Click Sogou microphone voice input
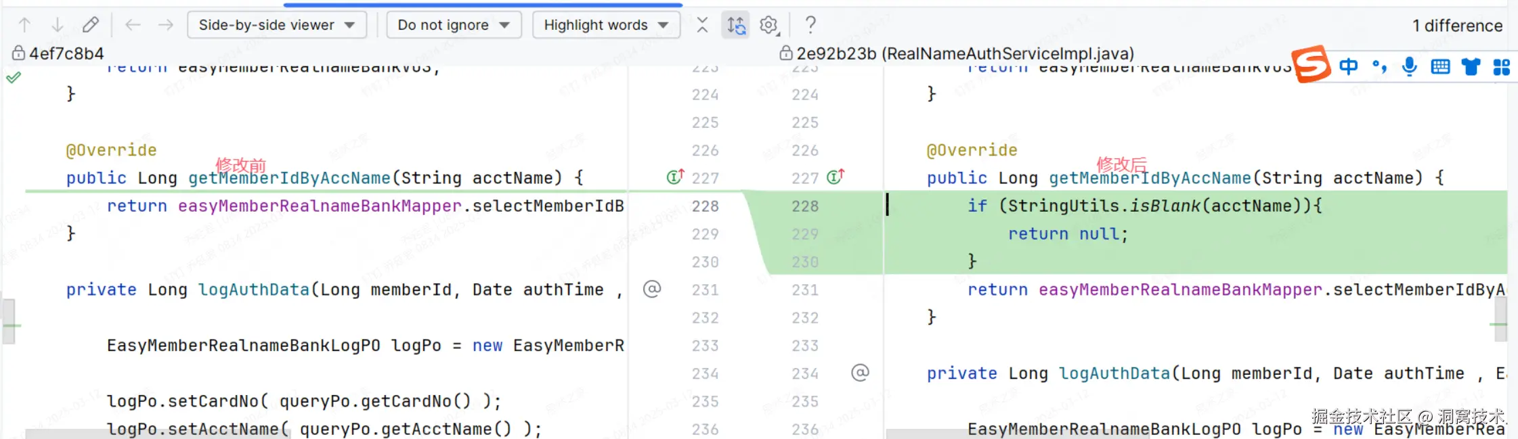1518x439 pixels. [x=1410, y=66]
